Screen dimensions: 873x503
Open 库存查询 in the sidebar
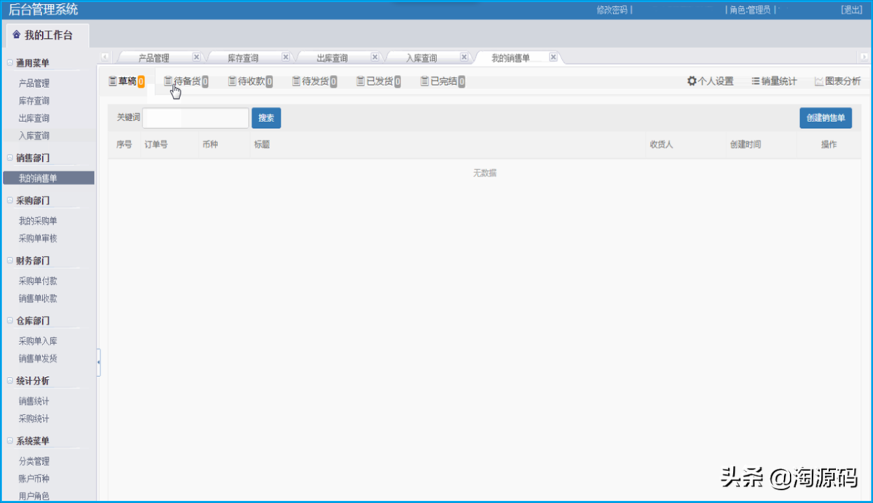[34, 101]
